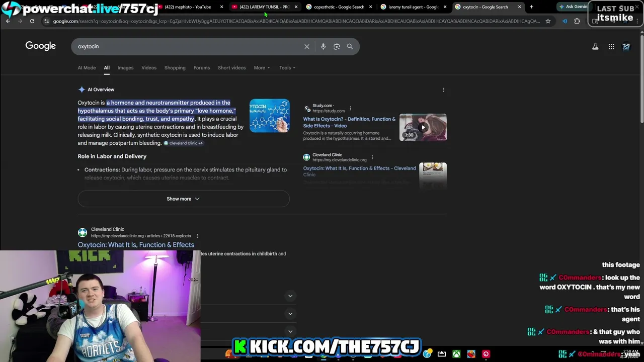644x362 pixels.
Task: Open 'What Is Oxytocin? - Definition, Function' Study.com link
Action: coord(349,122)
